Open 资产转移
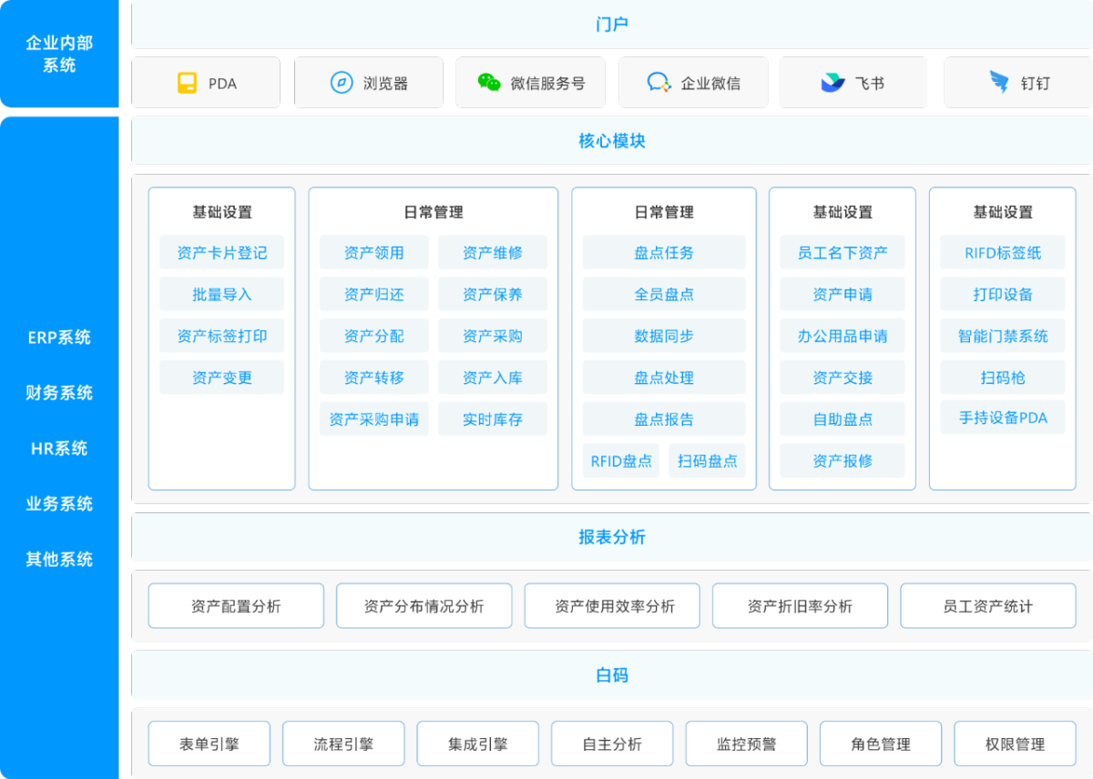This screenshot has height=779, width=1093. [374, 378]
